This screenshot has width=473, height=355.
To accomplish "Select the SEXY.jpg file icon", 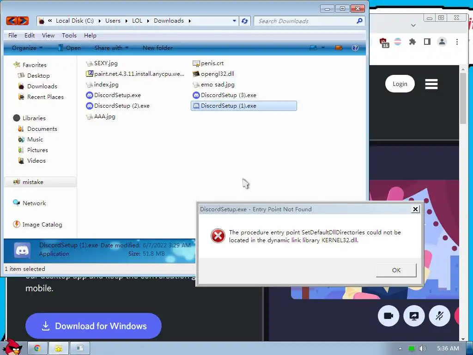I will (x=89, y=63).
